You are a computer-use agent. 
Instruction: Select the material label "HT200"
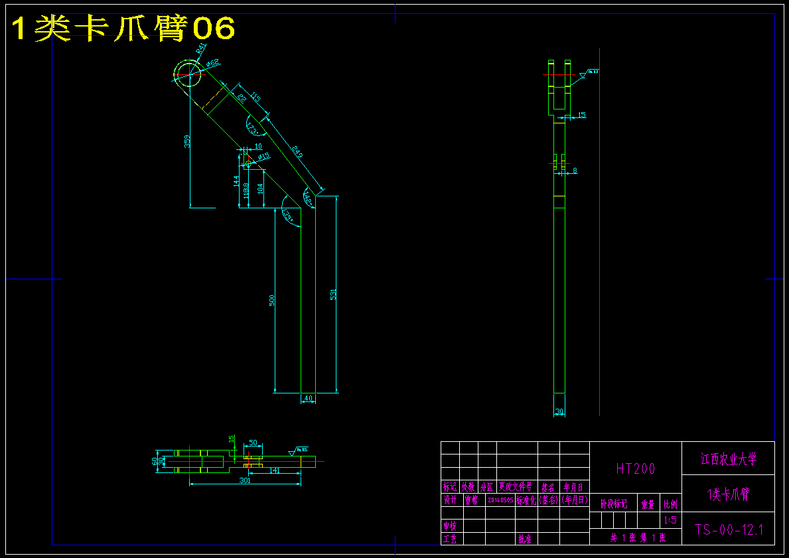pos(636,469)
